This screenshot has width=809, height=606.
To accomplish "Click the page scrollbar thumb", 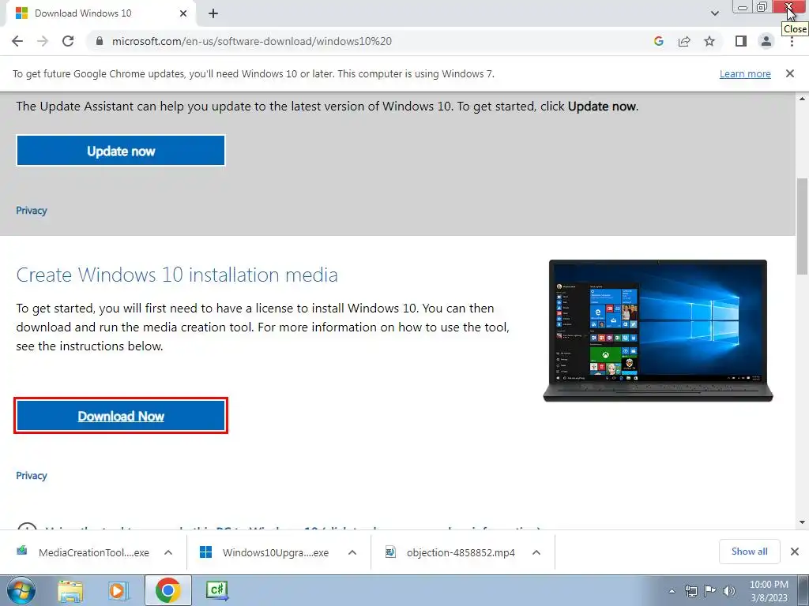I will [803, 226].
